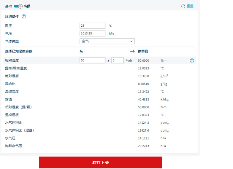233x169 pixels.
Task: Select the 水气体积比 parameter row
Action: (99, 122)
